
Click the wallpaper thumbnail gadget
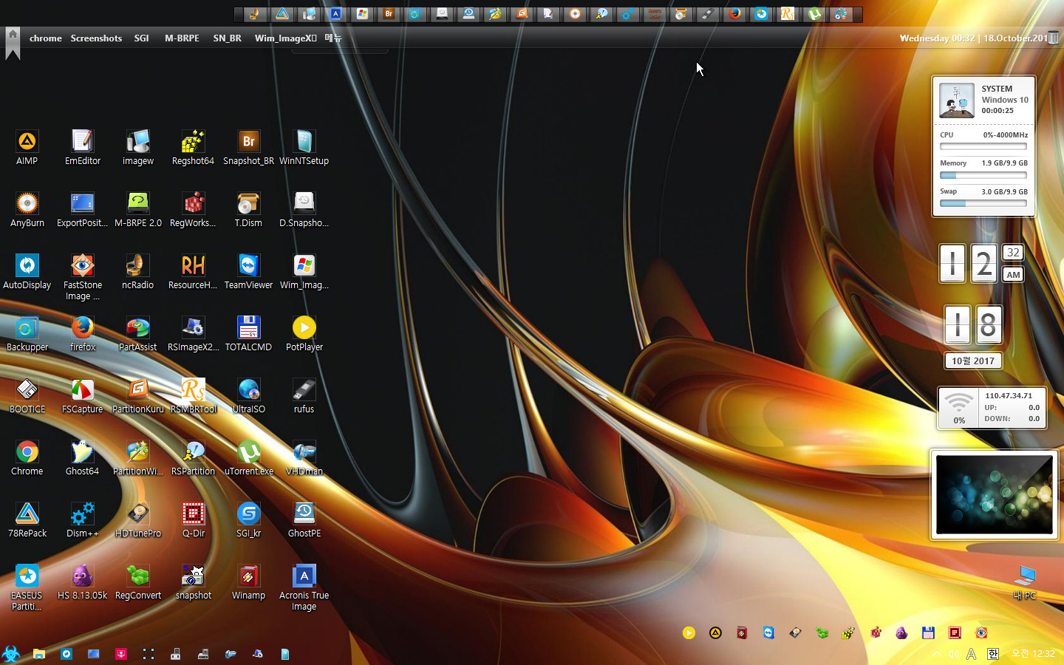994,494
